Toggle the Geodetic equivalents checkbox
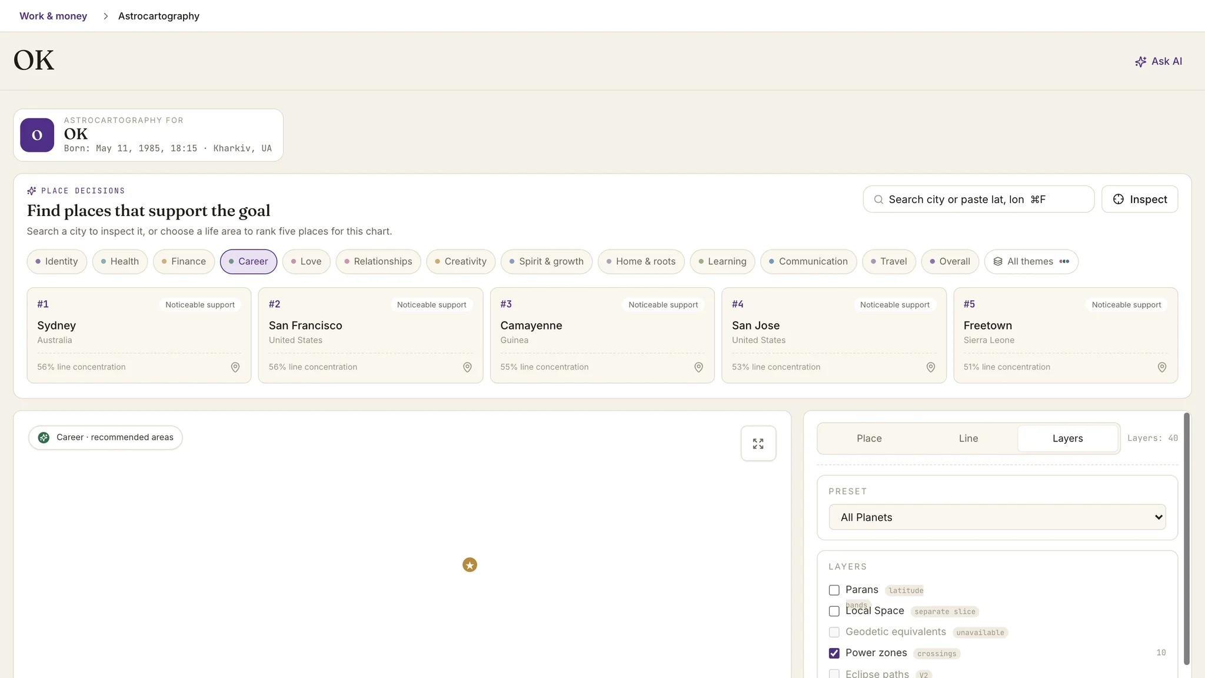This screenshot has width=1205, height=678. coord(834,633)
